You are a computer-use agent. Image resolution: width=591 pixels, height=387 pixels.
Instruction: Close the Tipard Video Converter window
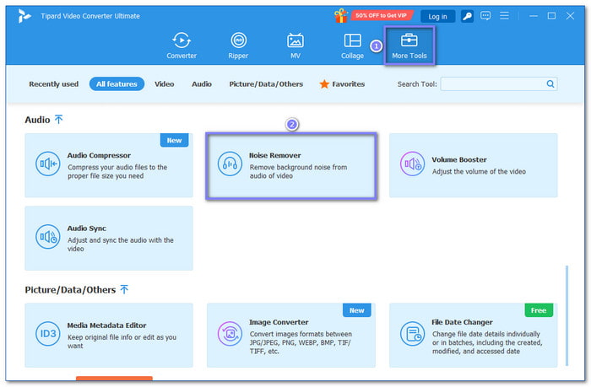[570, 16]
